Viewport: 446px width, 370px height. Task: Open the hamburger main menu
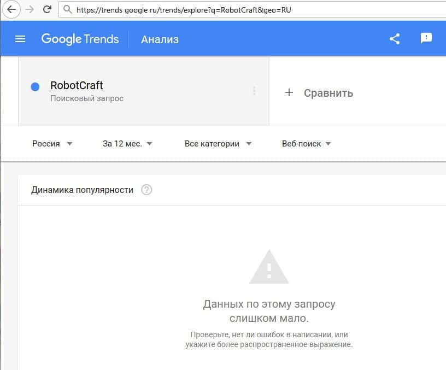[20, 39]
